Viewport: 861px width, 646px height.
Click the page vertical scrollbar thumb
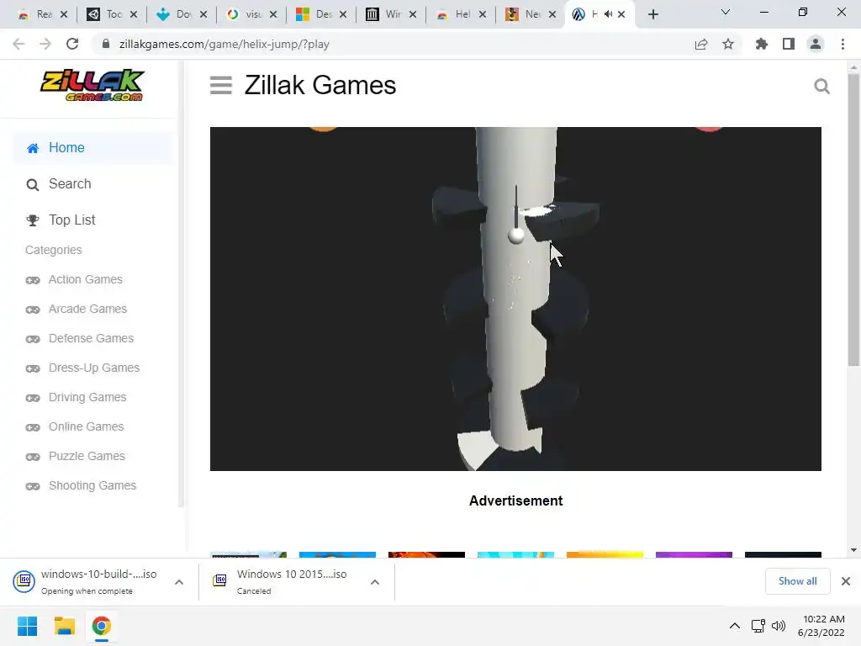click(x=853, y=220)
